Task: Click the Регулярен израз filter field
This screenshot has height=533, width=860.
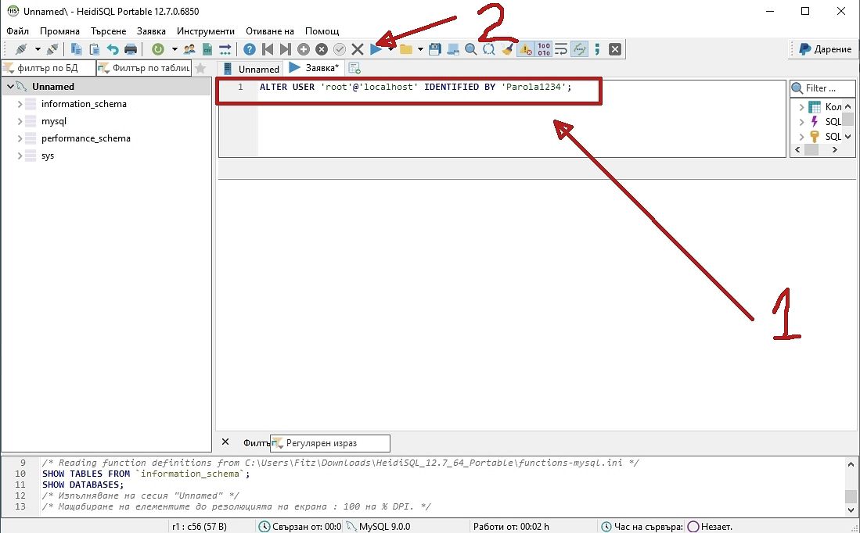Action: pyautogui.click(x=330, y=443)
